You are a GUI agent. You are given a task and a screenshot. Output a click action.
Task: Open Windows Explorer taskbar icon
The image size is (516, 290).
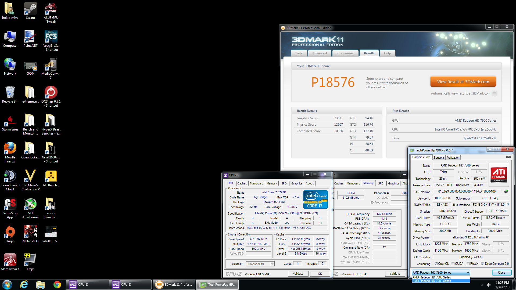coord(40,285)
